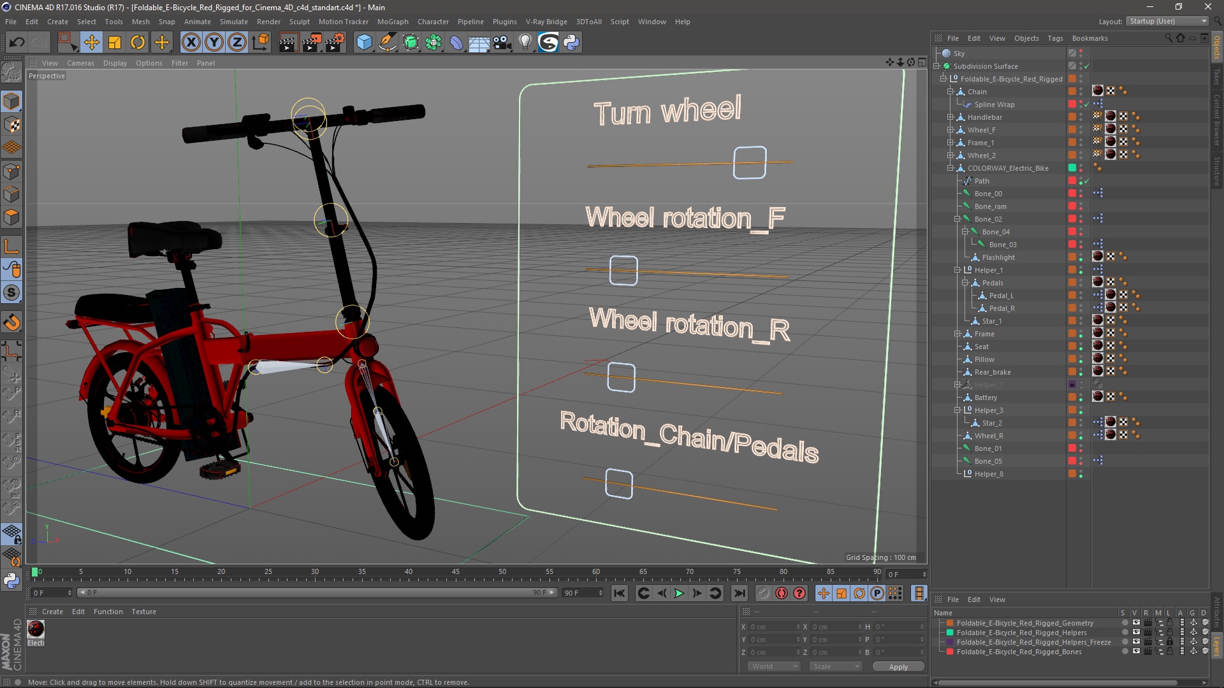Toggle X axis lock
The height and width of the screenshot is (688, 1224).
(191, 43)
